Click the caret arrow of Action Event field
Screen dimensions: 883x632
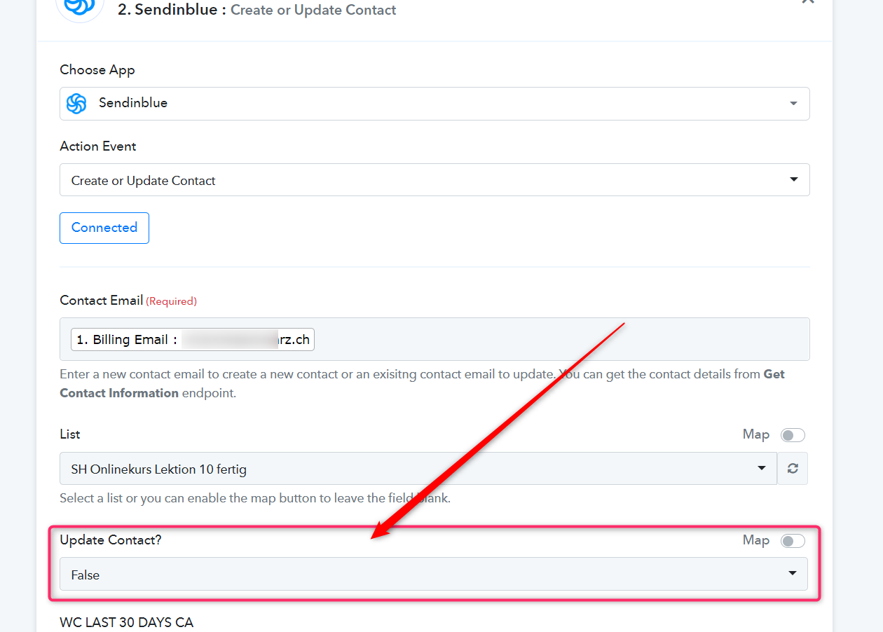(x=793, y=179)
